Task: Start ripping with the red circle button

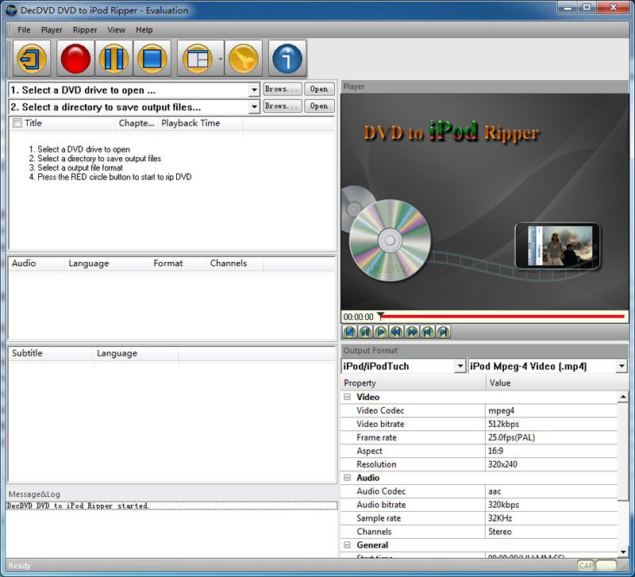Action: point(75,59)
